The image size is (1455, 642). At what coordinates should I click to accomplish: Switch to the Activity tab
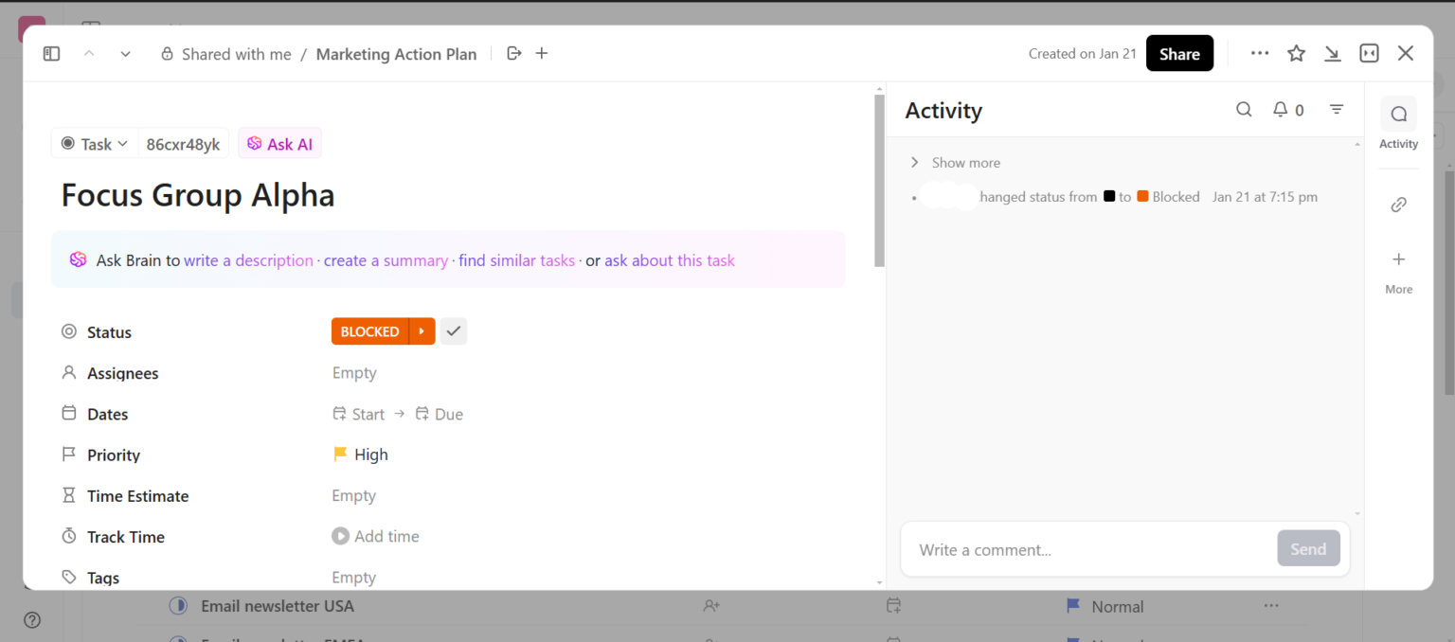pos(1398,123)
